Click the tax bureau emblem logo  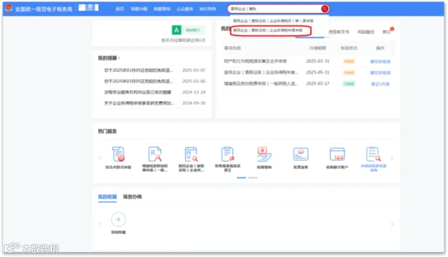(x=8, y=8)
